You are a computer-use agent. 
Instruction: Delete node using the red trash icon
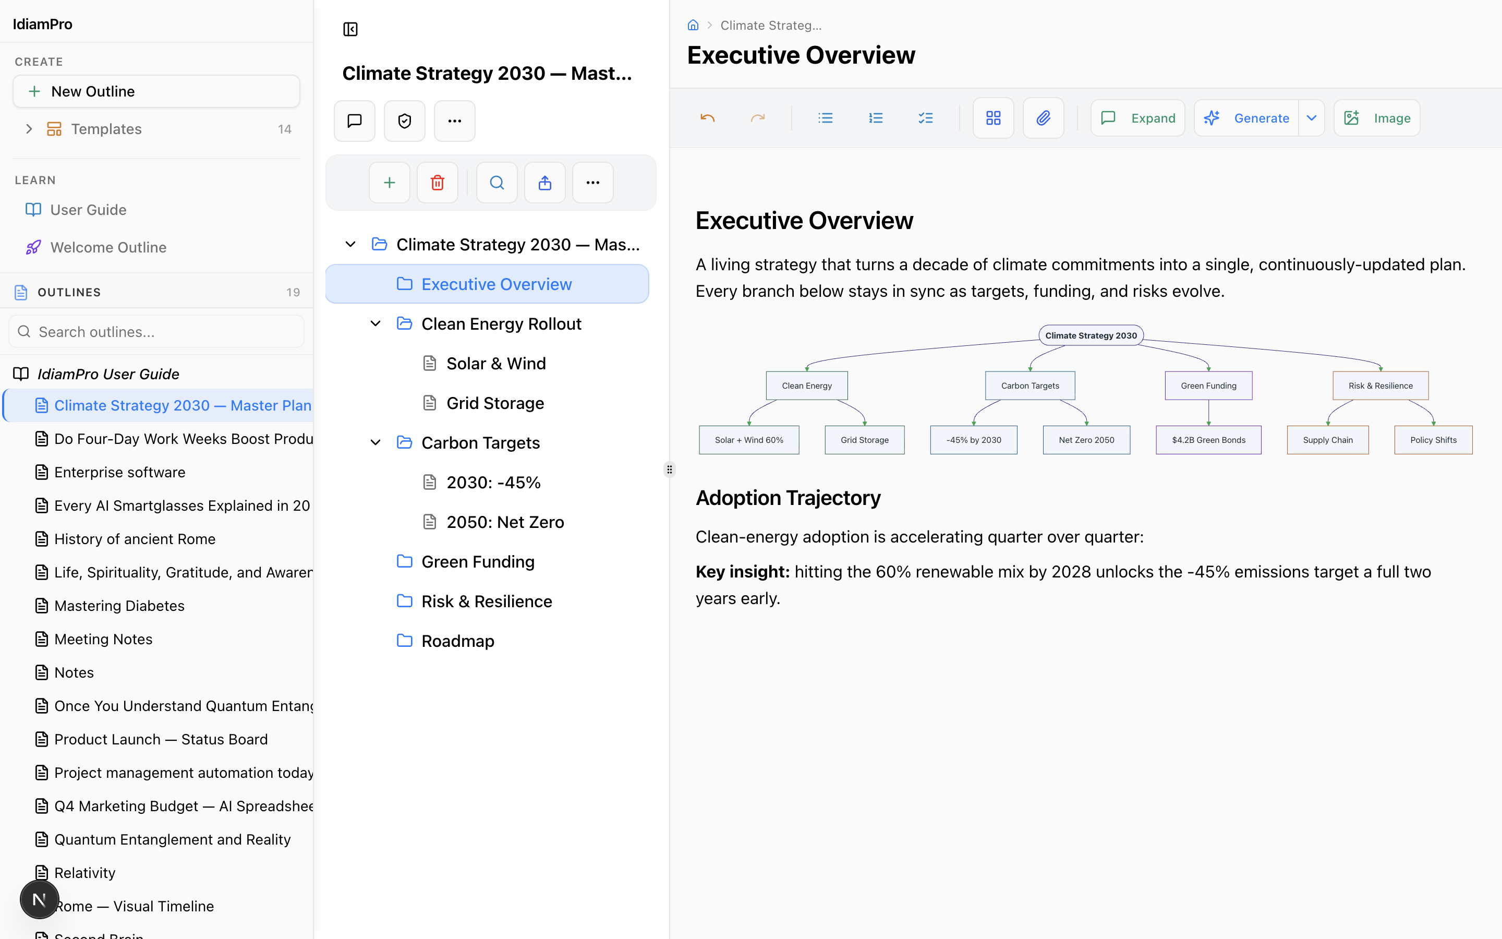tap(438, 183)
